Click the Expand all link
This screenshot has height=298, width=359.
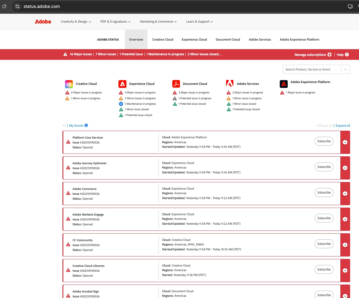[343, 125]
